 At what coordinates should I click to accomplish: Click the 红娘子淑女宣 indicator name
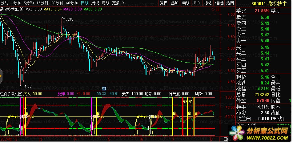[11, 94]
